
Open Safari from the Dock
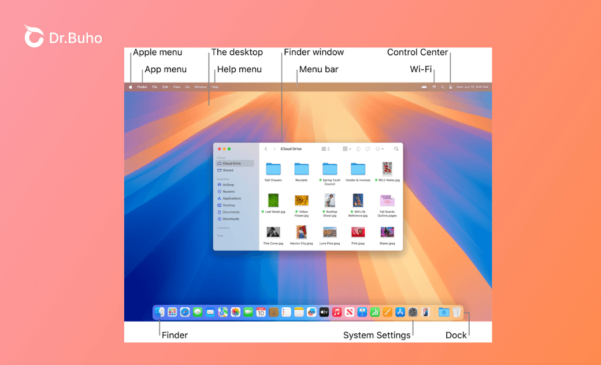(x=186, y=312)
